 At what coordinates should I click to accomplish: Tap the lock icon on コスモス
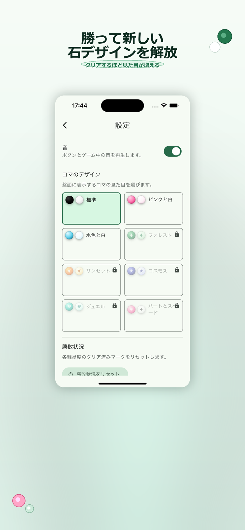coord(177,270)
